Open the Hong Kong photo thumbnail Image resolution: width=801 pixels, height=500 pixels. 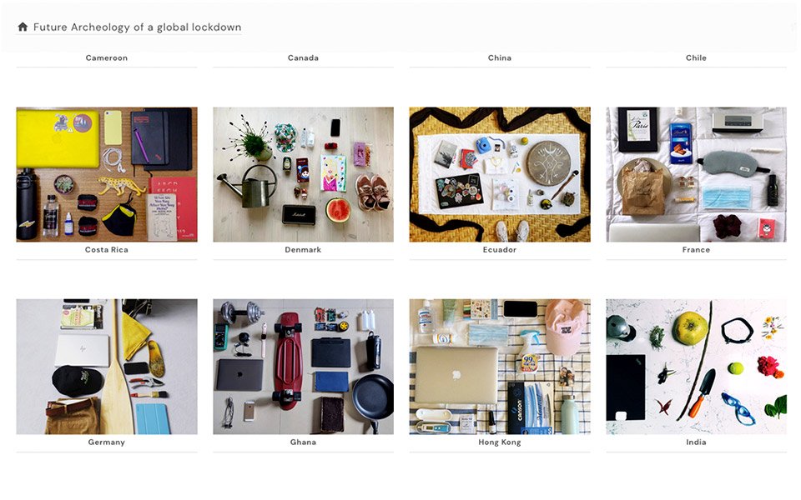coord(500,367)
